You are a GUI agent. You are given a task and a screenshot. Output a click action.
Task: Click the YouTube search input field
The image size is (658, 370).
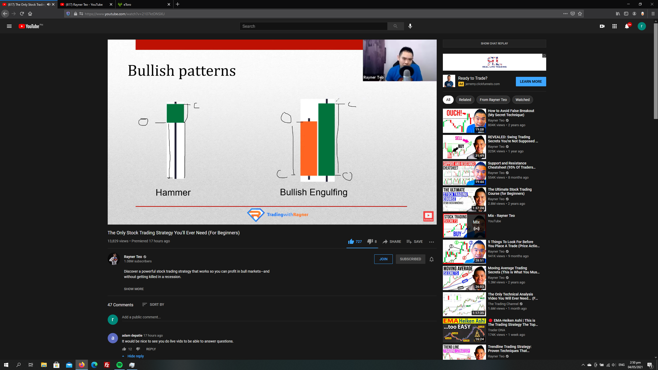pos(313,26)
